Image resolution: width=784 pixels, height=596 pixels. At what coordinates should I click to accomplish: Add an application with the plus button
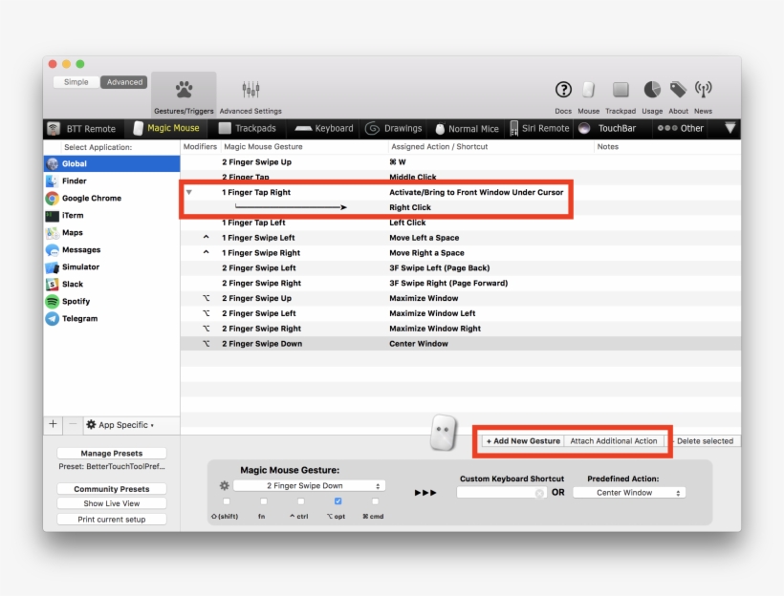pos(53,425)
